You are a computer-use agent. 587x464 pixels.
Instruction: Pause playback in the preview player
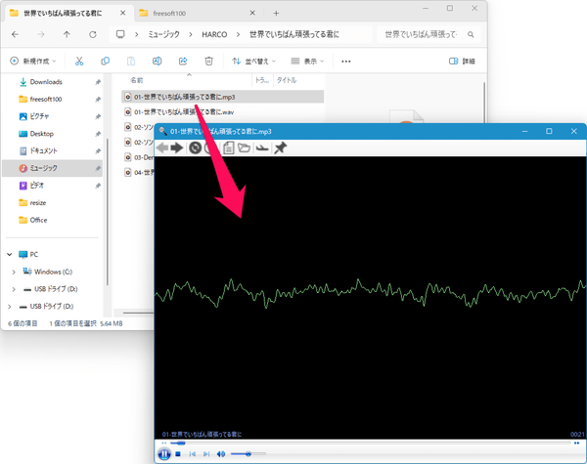click(x=164, y=454)
